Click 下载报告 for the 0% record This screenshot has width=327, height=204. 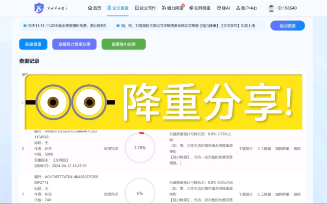pos(246,194)
